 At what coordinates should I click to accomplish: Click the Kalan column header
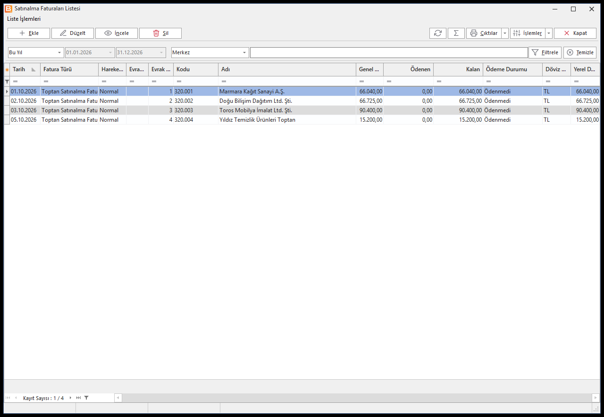pos(458,69)
